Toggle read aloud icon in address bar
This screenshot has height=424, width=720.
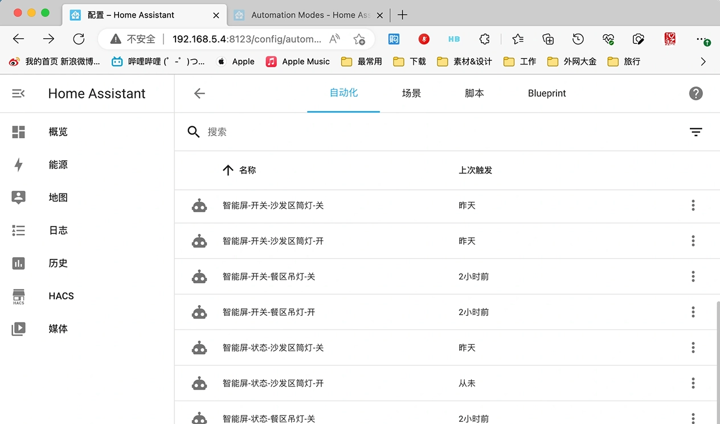335,39
